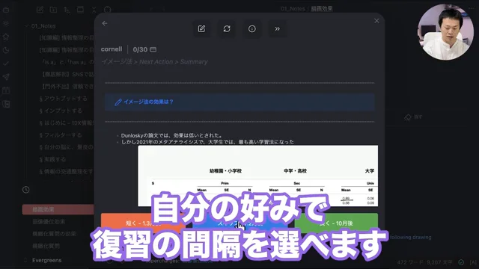This screenshot has width=479, height=269.
Task: Click the sync checkmark status bar icon
Action: 461,262
